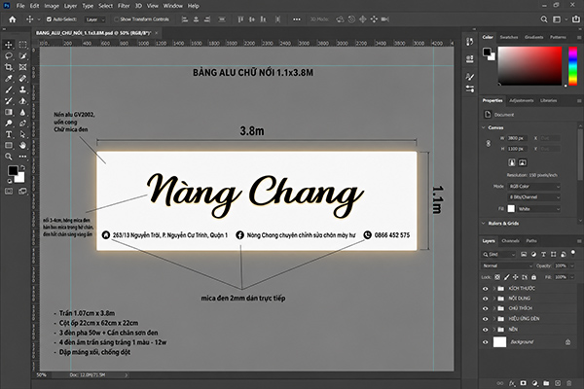Switch to the Adjustments tab
Image resolution: width=584 pixels, height=389 pixels.
click(x=521, y=100)
